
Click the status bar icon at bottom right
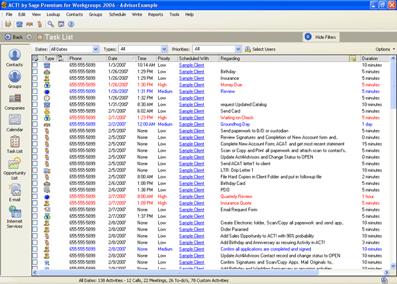(384, 280)
